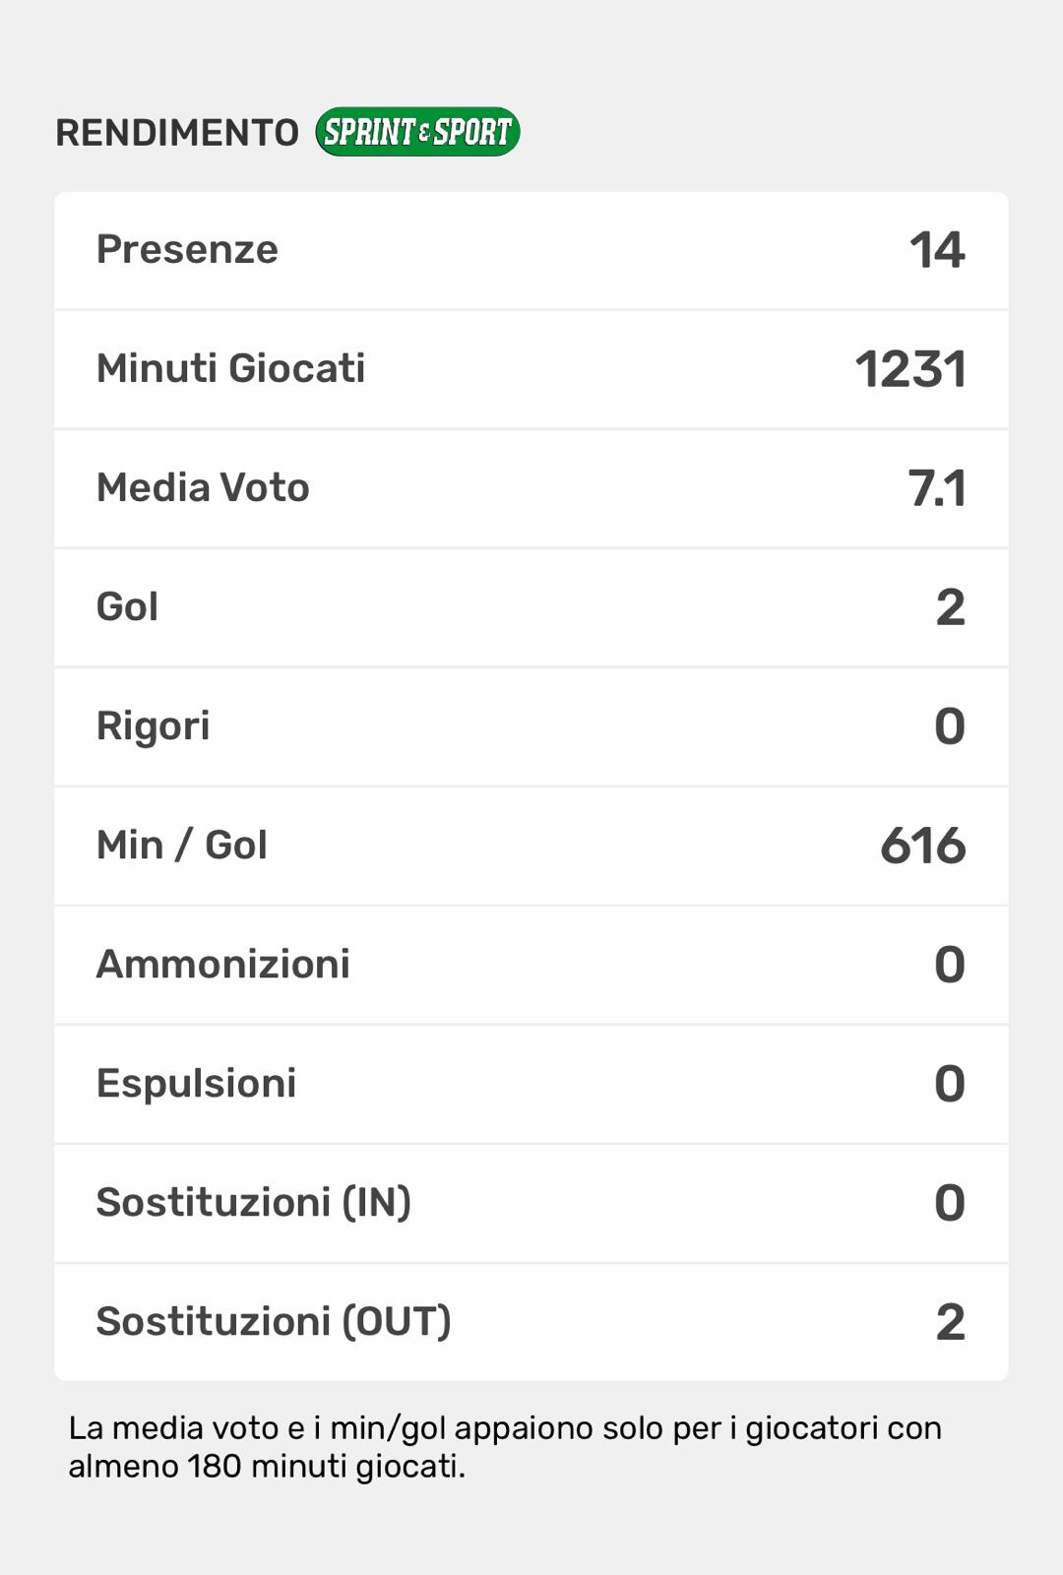This screenshot has width=1063, height=1575.
Task: Click the Presenze value 14
Action: click(x=937, y=250)
